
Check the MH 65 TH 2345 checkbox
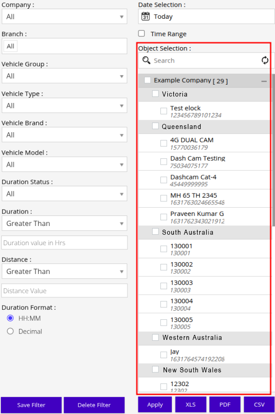click(x=164, y=198)
